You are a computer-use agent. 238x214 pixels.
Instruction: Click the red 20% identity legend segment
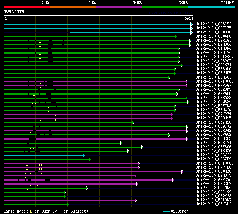click(x=27, y=7)
